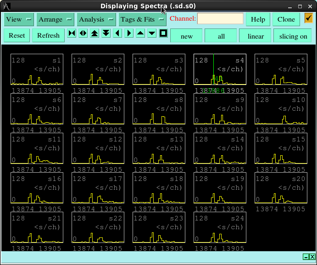
Task: Click the double down-arrow vertical compress icon
Action: pyautogui.click(x=106, y=33)
